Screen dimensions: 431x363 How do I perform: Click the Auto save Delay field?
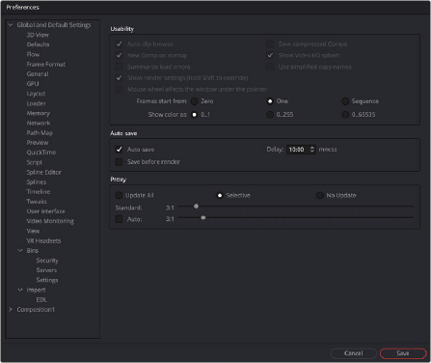(301, 150)
